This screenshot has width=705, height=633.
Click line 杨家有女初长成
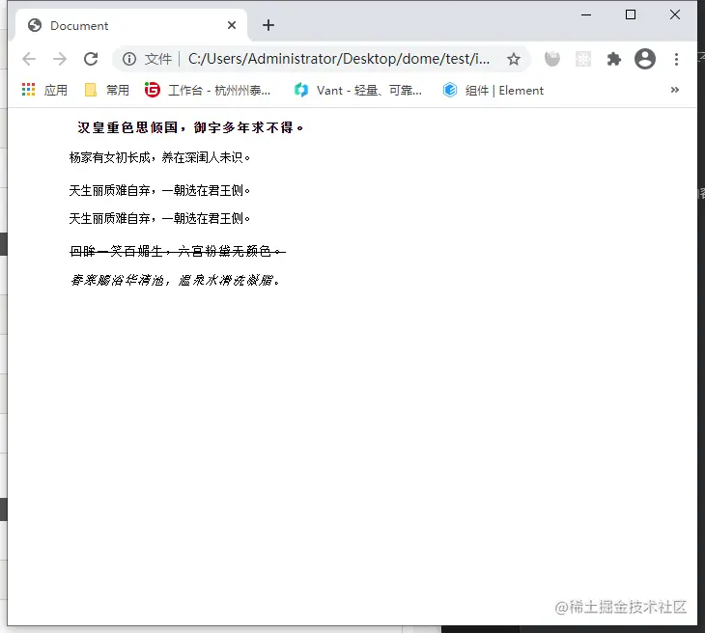pos(159,157)
